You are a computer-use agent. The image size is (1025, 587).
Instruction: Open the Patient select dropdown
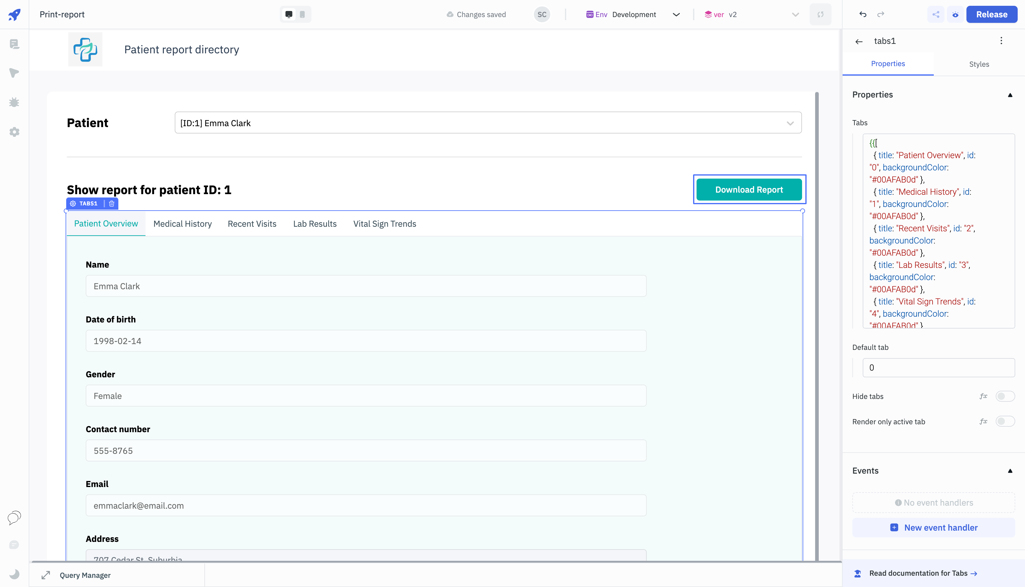tap(488, 123)
